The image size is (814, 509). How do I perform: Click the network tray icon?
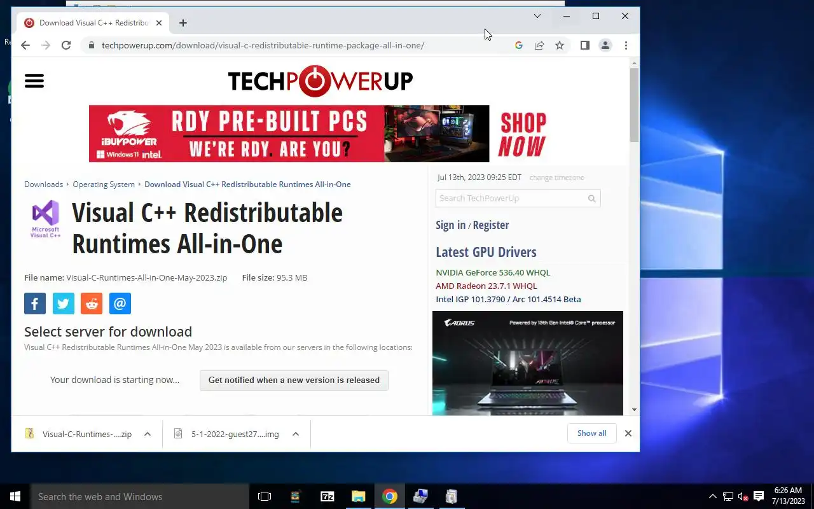[x=728, y=496]
